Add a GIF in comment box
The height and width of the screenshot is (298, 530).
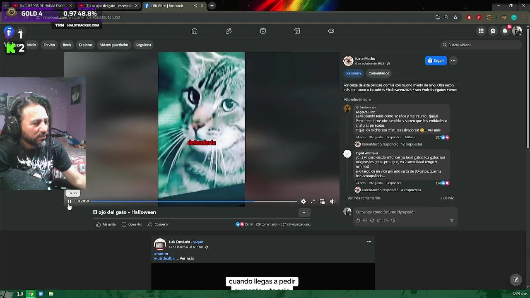386,221
